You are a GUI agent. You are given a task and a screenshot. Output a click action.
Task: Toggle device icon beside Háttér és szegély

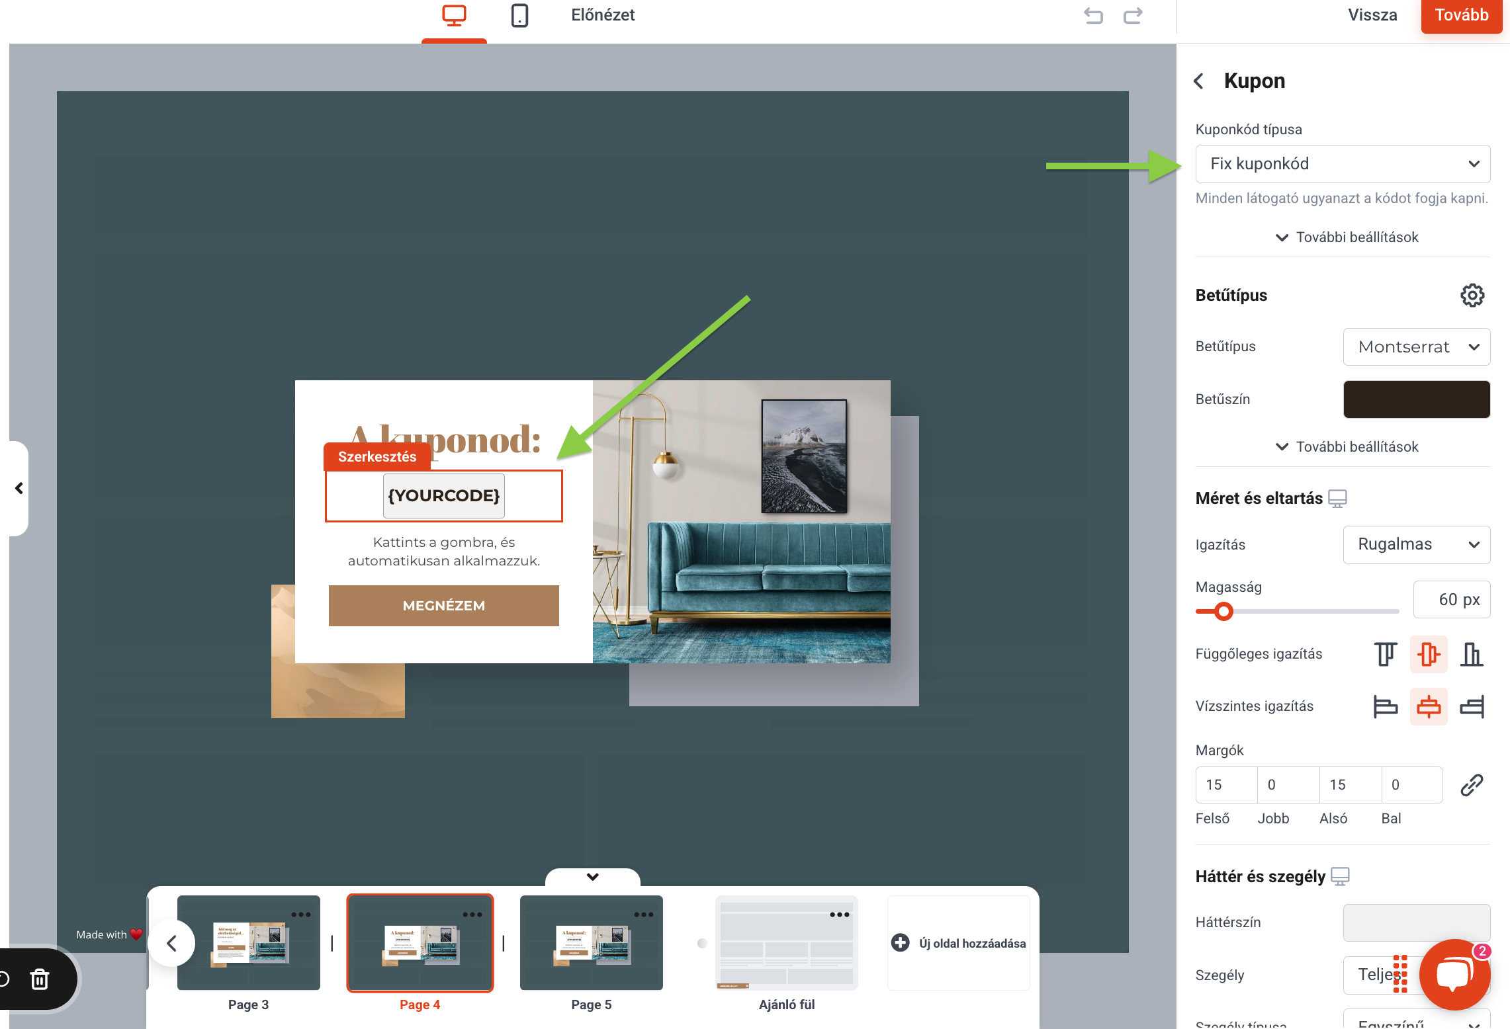(1340, 876)
